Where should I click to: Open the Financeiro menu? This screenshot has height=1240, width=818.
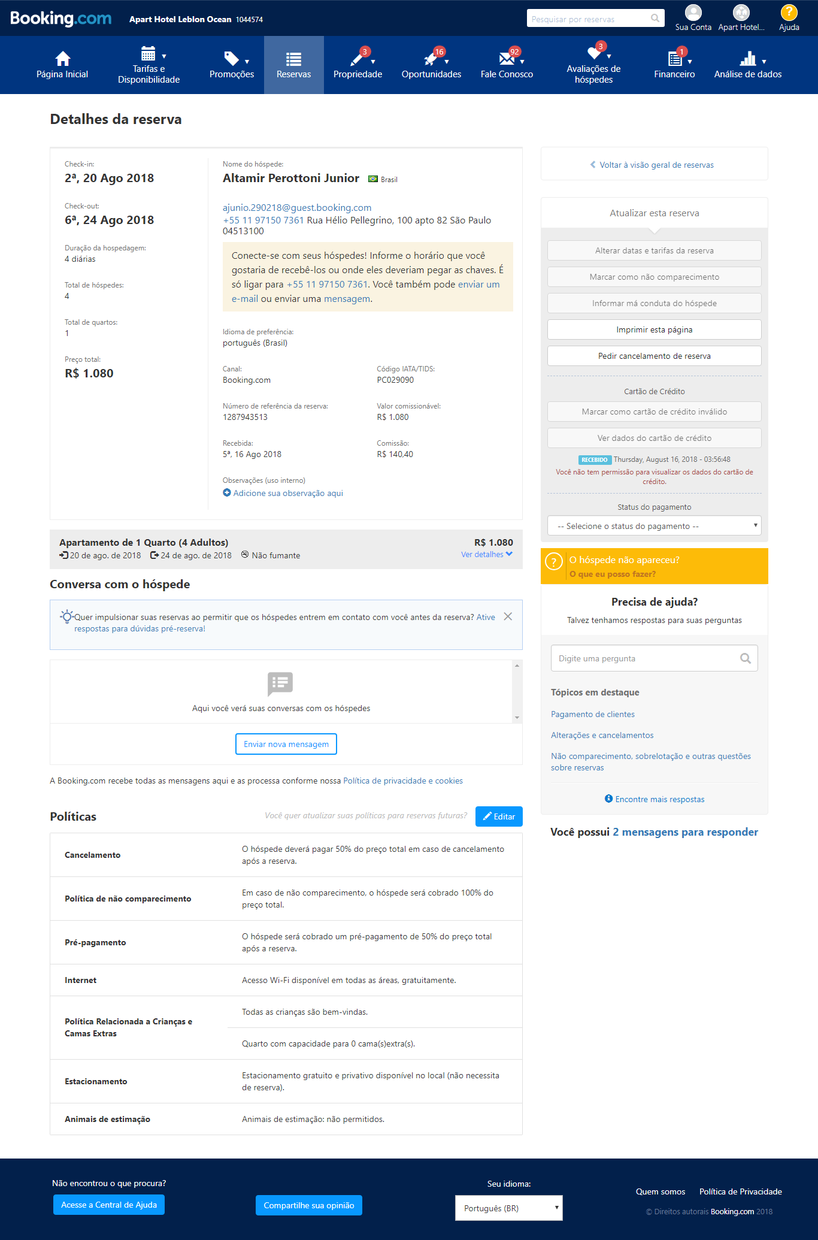[x=674, y=65]
